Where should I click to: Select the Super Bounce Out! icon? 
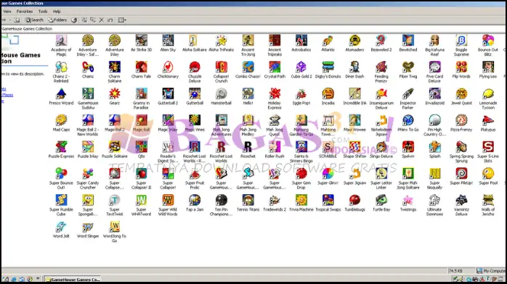(x=61, y=174)
